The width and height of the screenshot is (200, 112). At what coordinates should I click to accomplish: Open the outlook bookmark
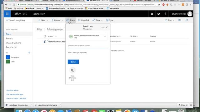tap(18, 8)
